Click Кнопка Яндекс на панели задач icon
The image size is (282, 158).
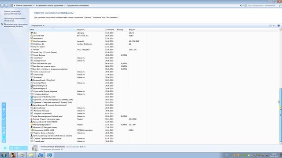[32, 119]
